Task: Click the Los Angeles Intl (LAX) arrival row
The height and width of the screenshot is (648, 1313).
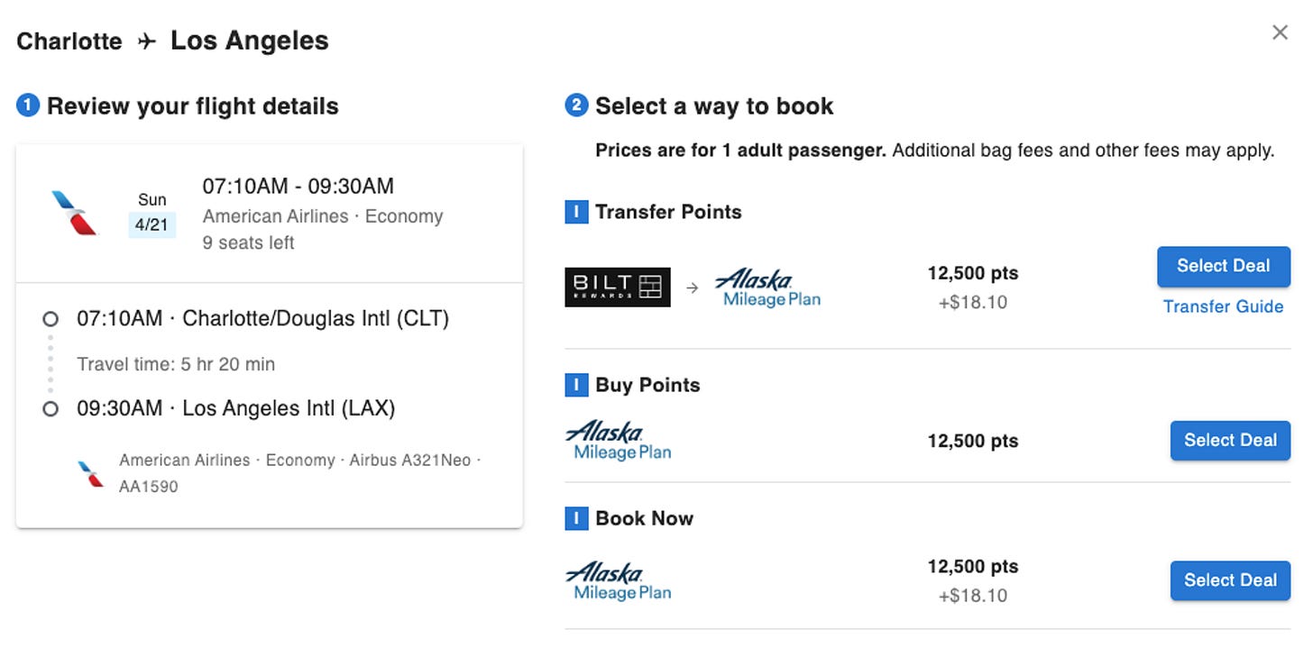Action: (x=220, y=408)
